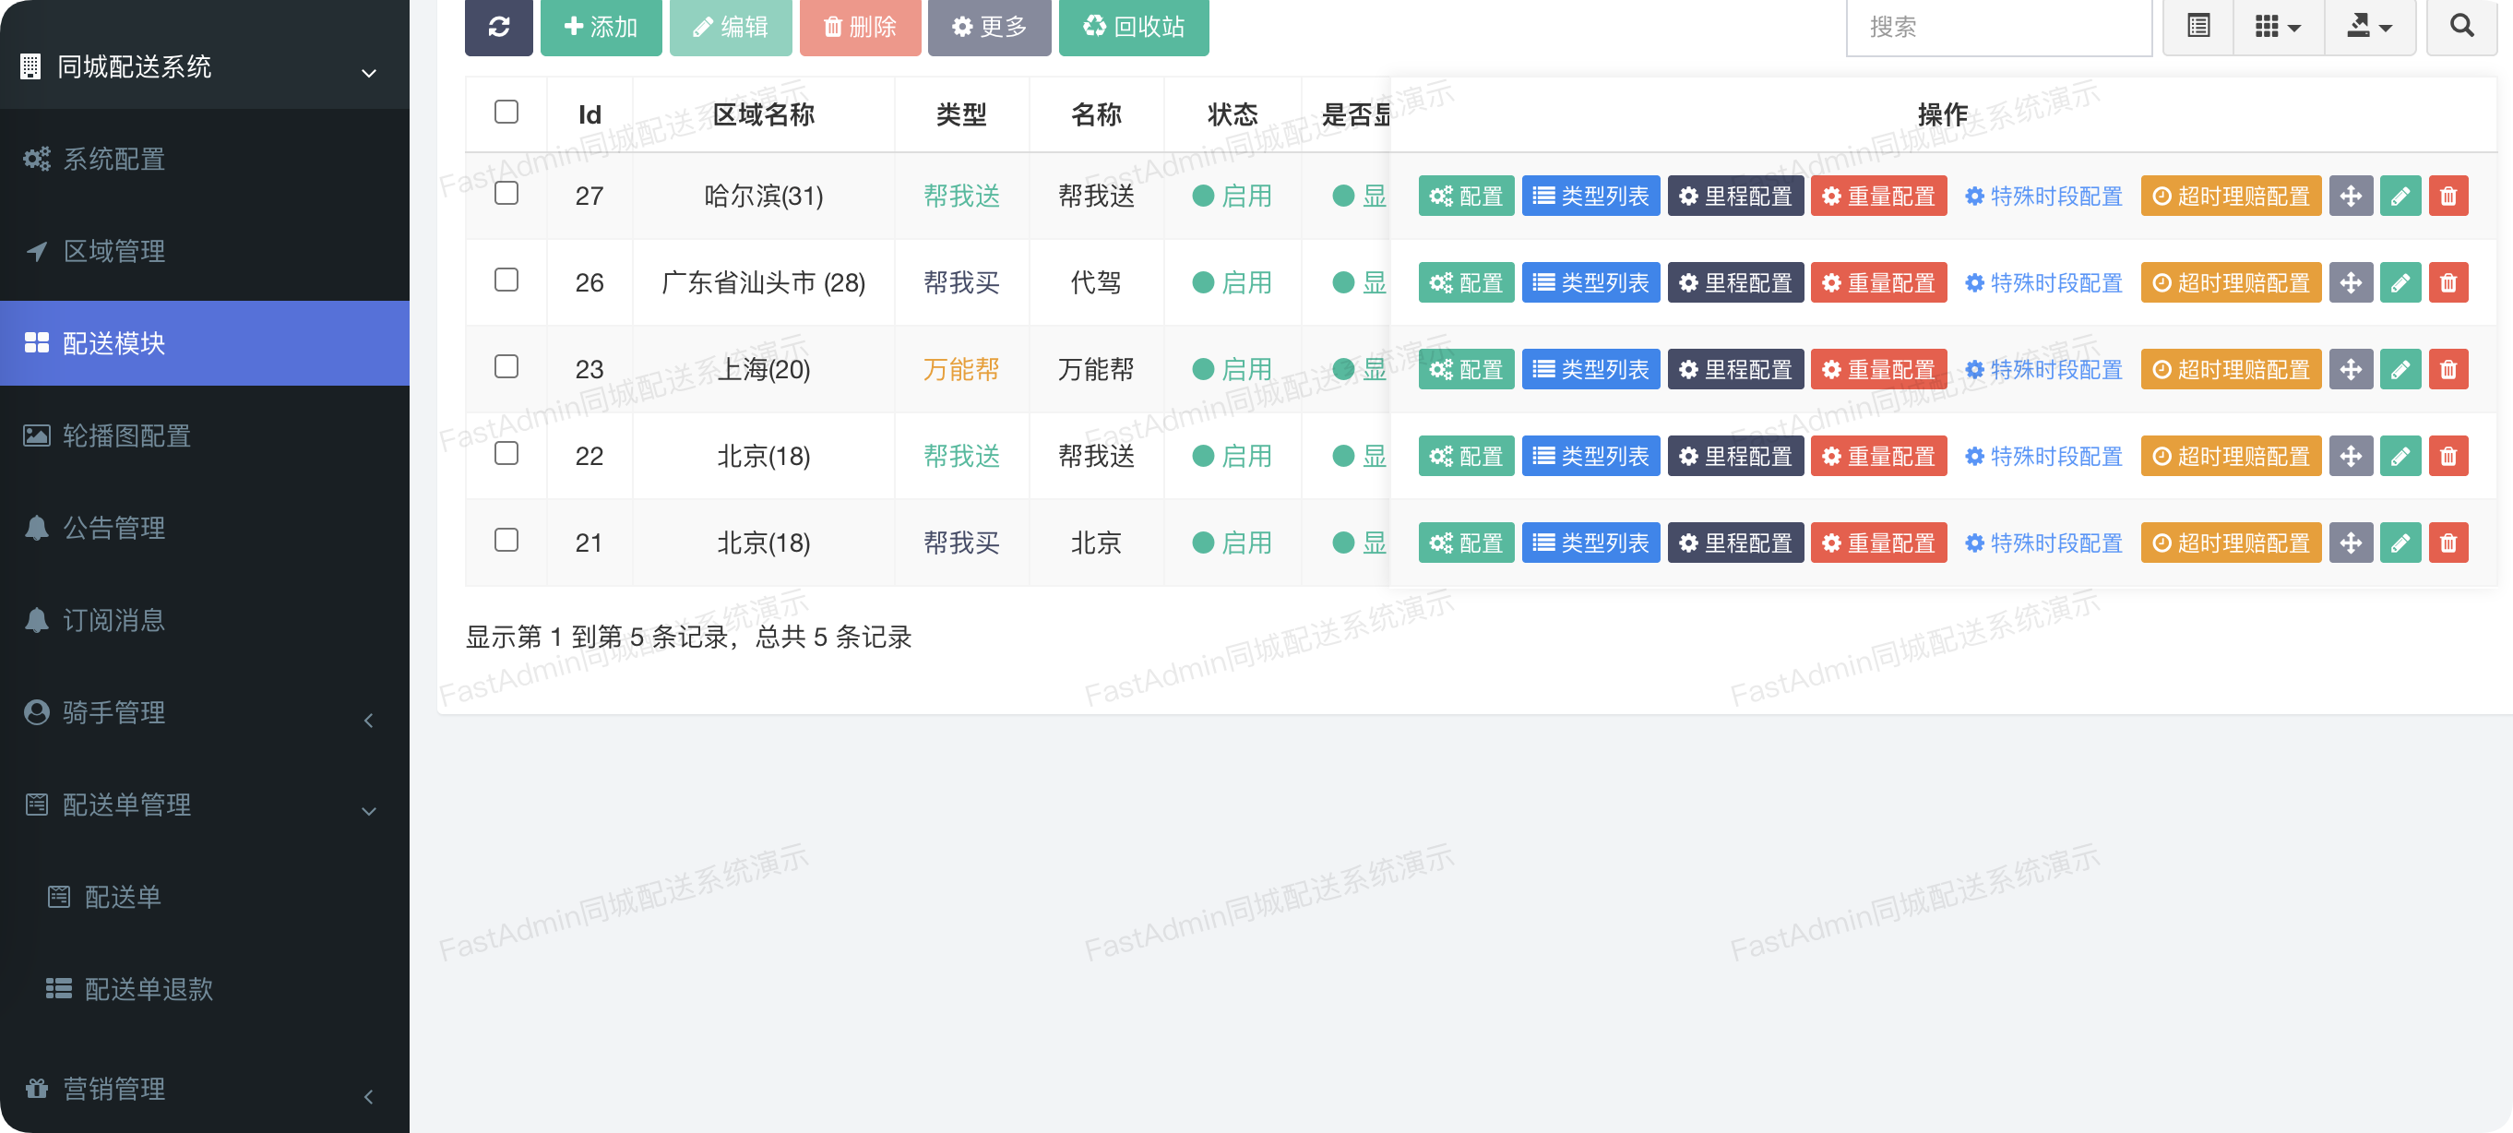Open 区域管理 in the sidebar
The width and height of the screenshot is (2513, 1133).
tap(114, 252)
